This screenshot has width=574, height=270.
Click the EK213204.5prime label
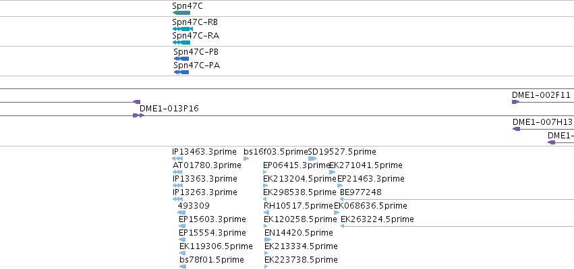coord(299,179)
